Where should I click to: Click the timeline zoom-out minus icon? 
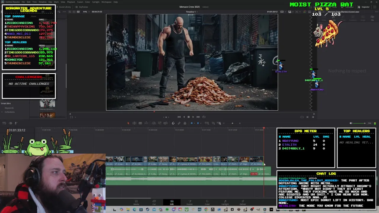coord(224,123)
